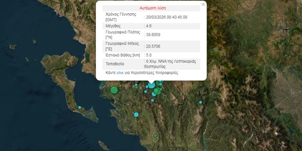Select the lone large cyan circle south-west of the cluster
The width and height of the screenshot is (302, 151).
[136, 115]
